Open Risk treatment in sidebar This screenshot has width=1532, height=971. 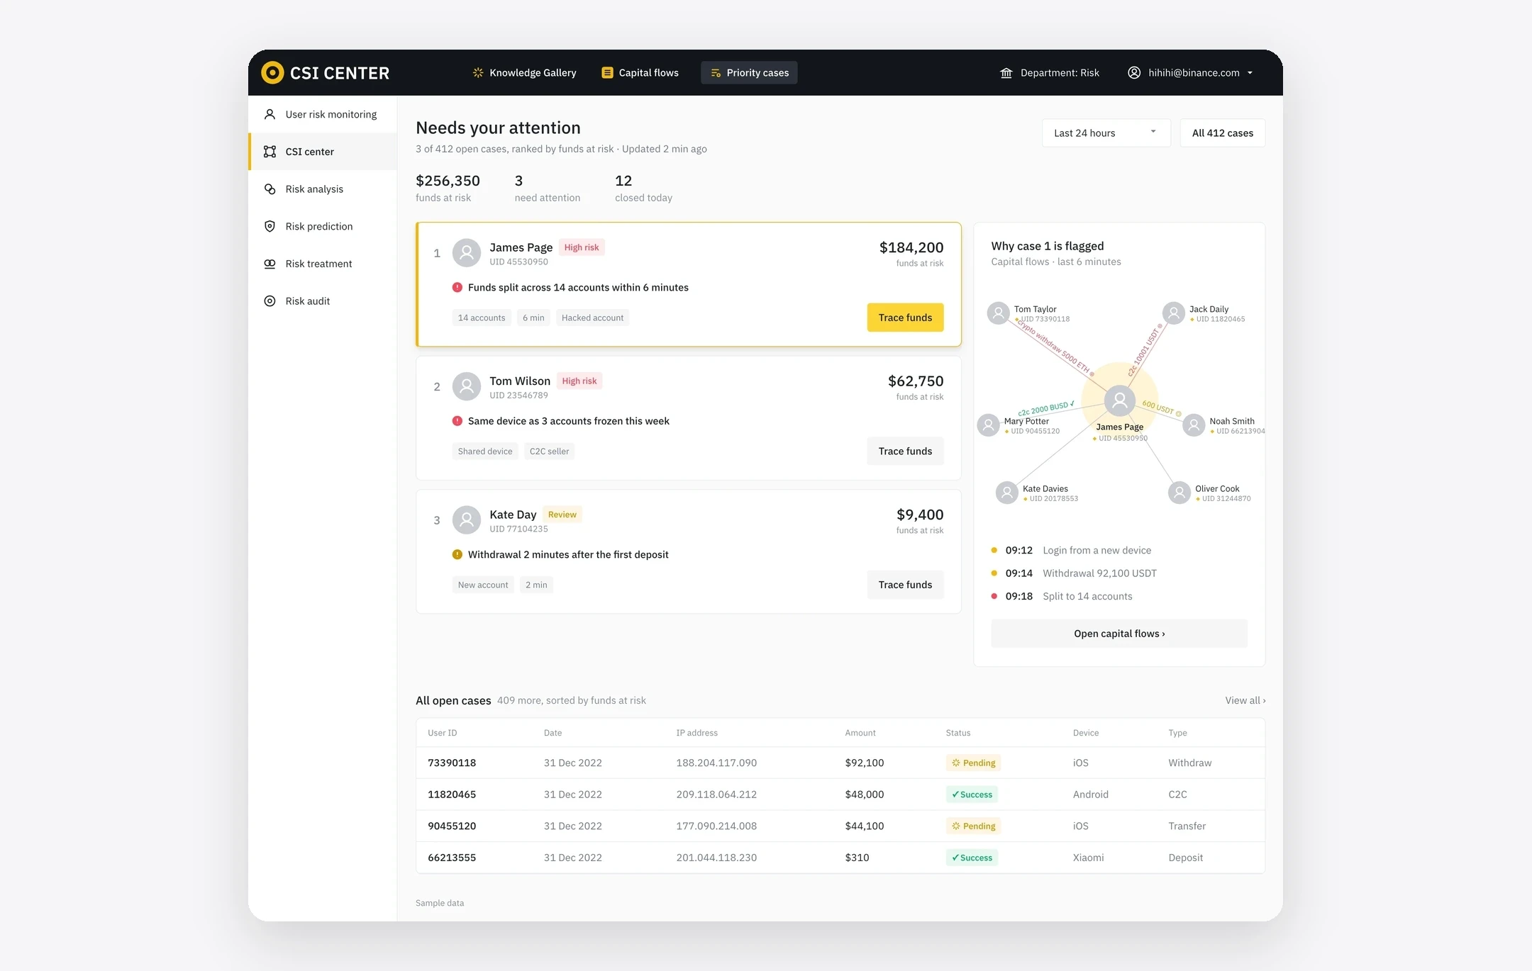tap(323, 264)
